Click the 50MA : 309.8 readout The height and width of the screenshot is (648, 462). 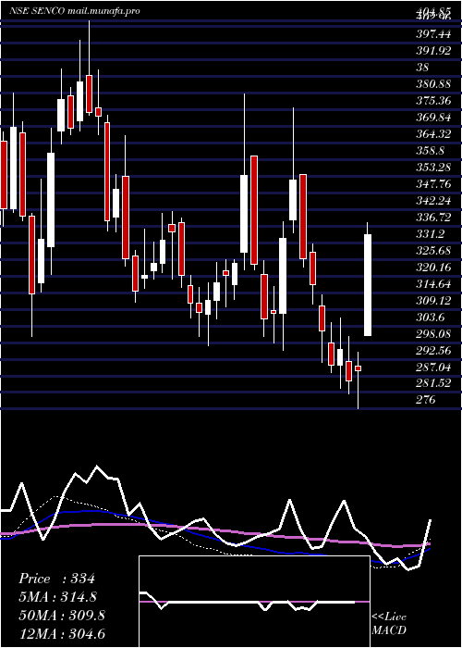point(62,616)
